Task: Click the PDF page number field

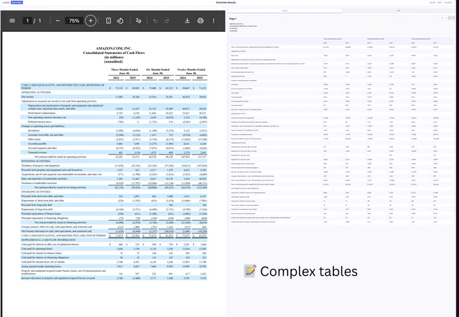Action: coord(28,21)
